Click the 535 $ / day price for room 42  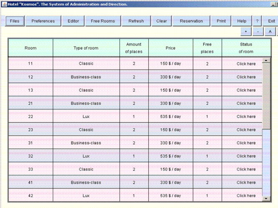pyautogui.click(x=171, y=195)
